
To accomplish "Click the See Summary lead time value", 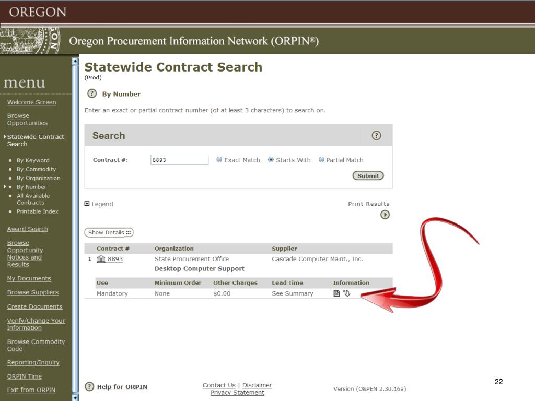I will click(x=293, y=293).
